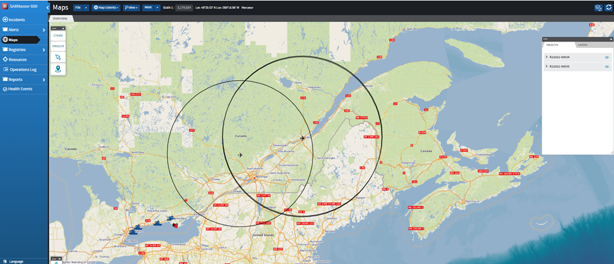Close the Objects panel with its X

click(x=610, y=39)
